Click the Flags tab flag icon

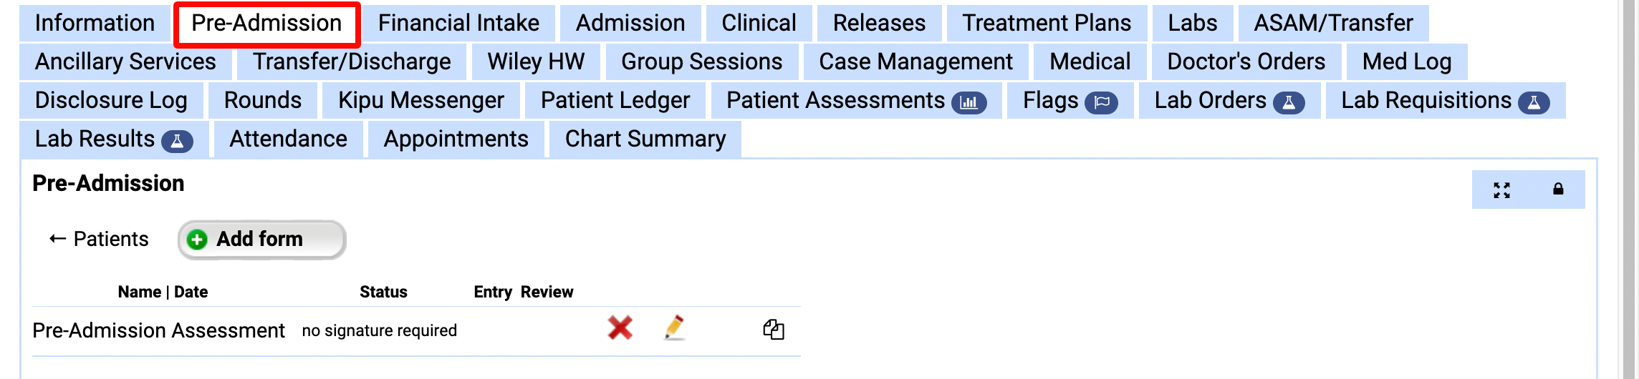coord(1101,102)
